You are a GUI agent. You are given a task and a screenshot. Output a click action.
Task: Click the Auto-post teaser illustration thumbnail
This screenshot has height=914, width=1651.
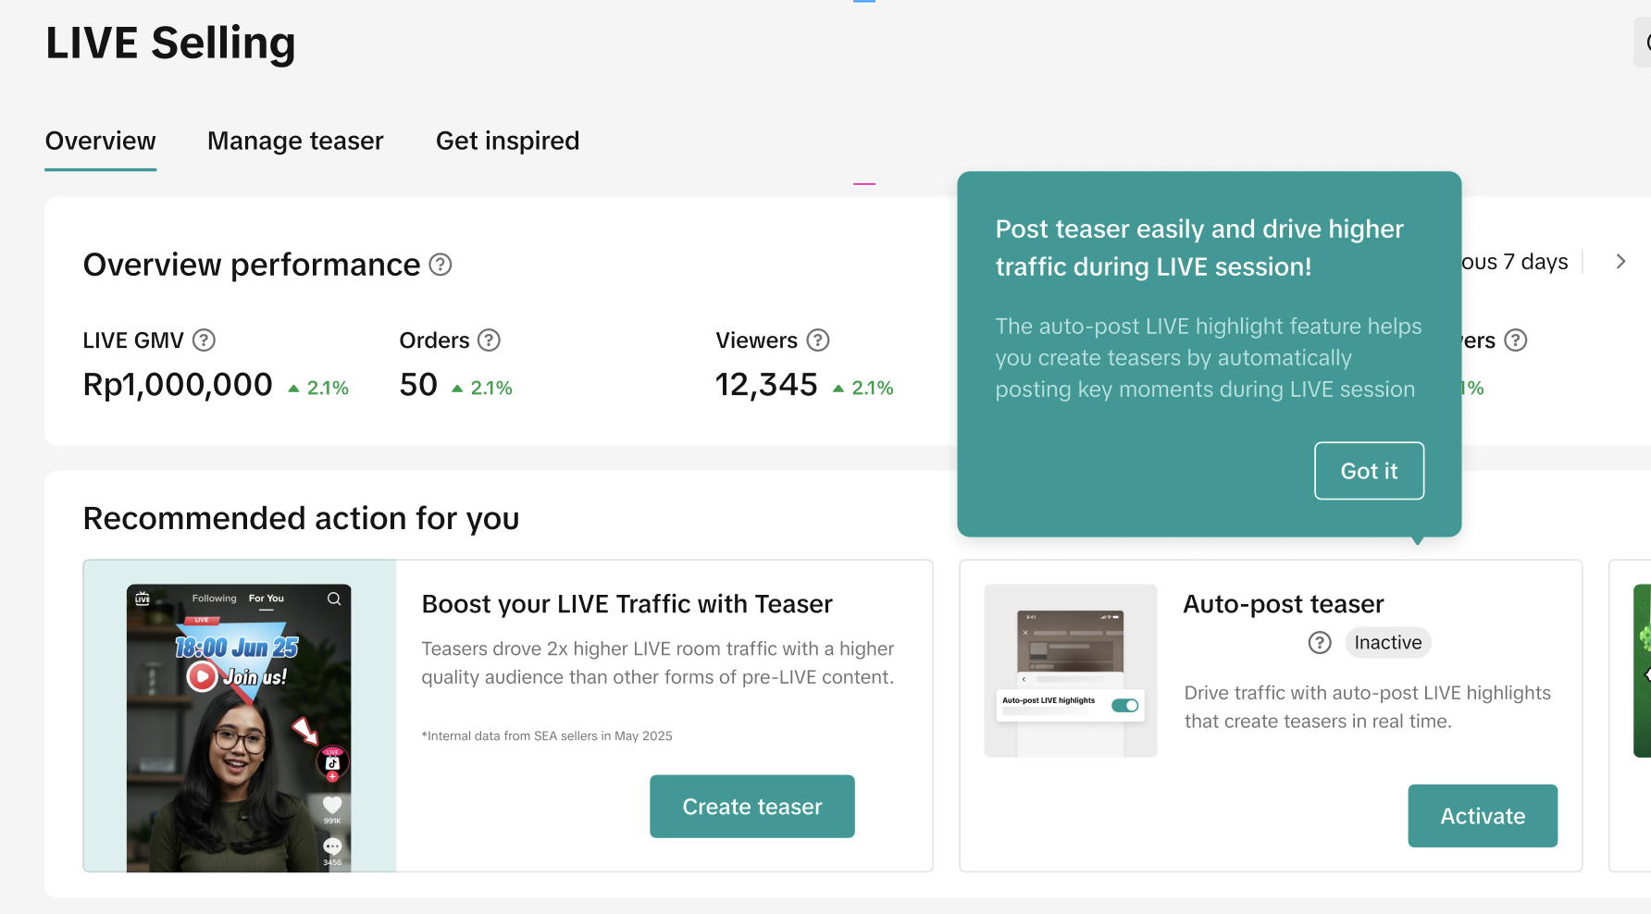[x=1071, y=671]
